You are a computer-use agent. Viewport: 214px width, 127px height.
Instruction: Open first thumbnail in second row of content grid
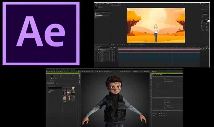pos(64,93)
